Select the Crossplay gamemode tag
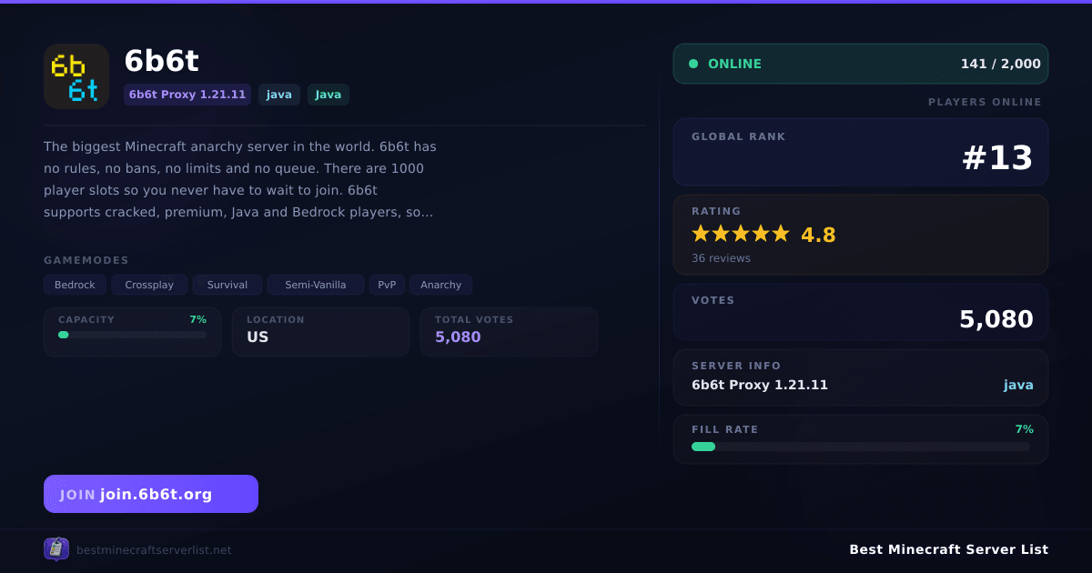Viewport: 1092px width, 573px height. point(149,285)
